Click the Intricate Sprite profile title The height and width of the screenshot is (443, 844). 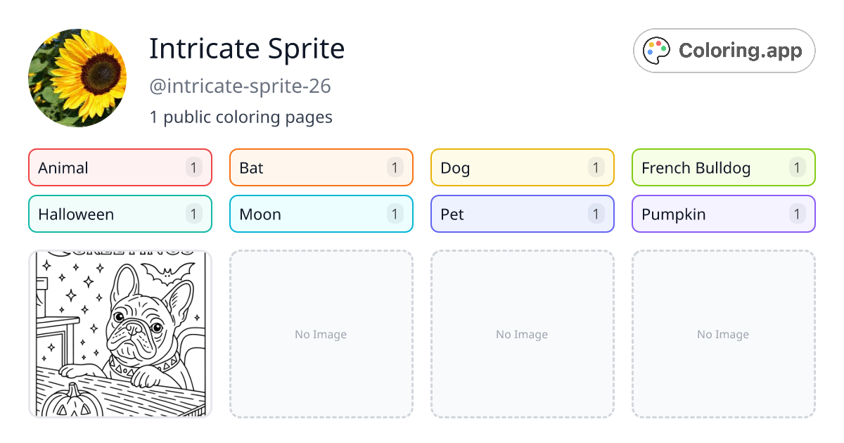[x=247, y=48]
